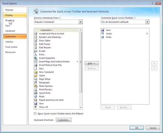
Task: Select the Undo icon in toolbar list
Action: click(x=103, y=34)
